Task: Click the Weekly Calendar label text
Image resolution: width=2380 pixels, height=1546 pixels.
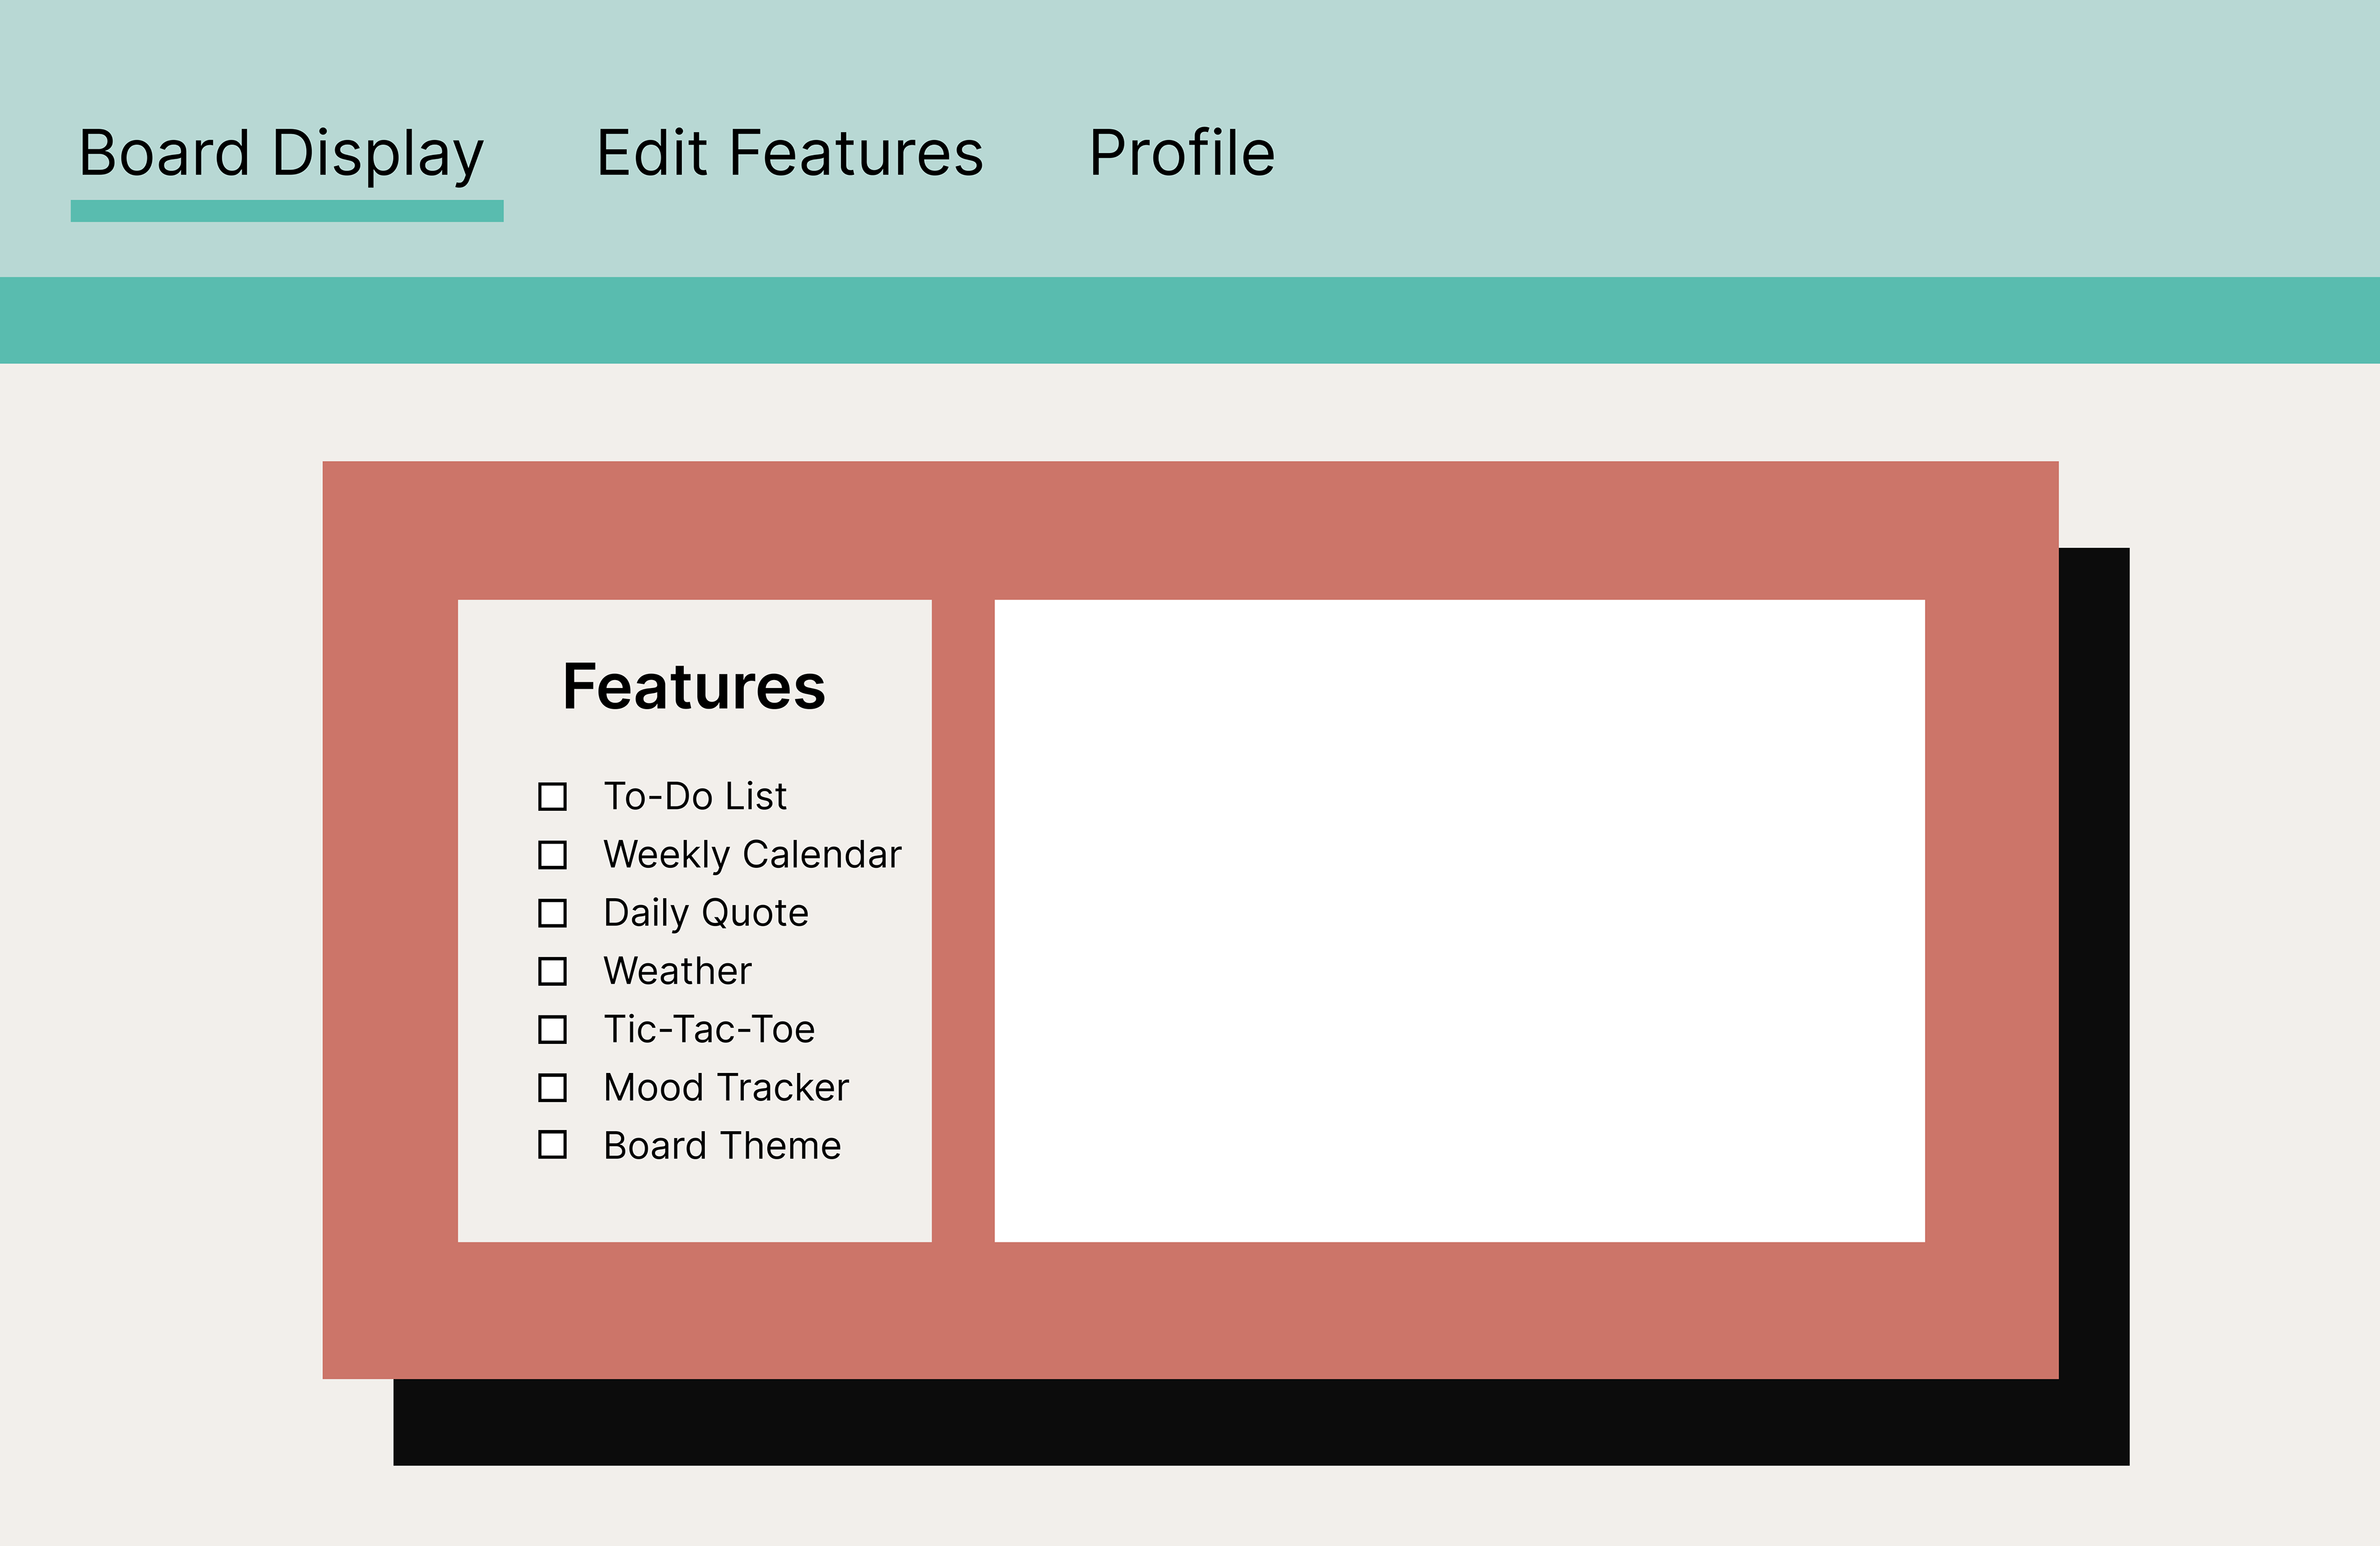Action: pyautogui.click(x=752, y=854)
